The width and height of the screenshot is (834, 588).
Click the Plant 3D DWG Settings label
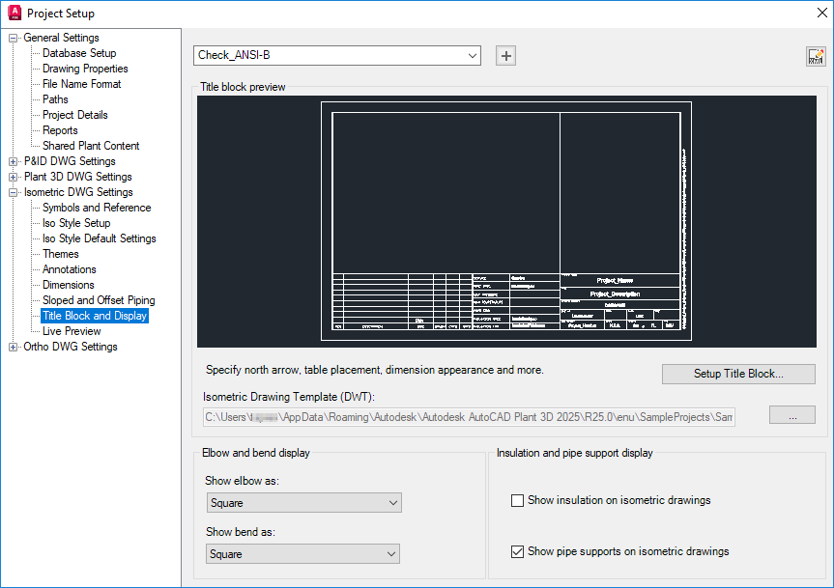[x=78, y=177]
